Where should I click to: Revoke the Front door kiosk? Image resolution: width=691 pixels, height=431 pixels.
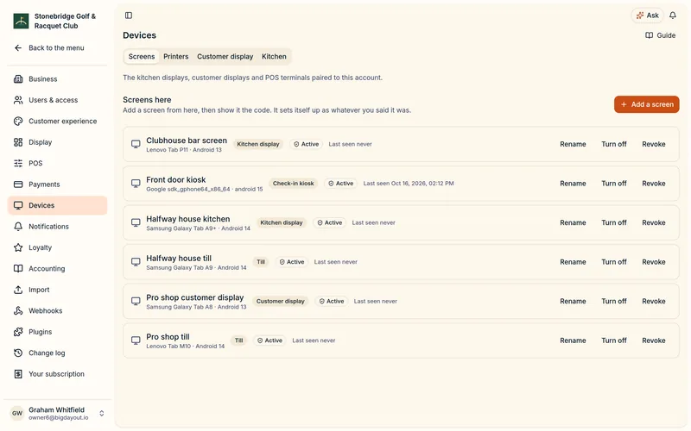point(654,184)
